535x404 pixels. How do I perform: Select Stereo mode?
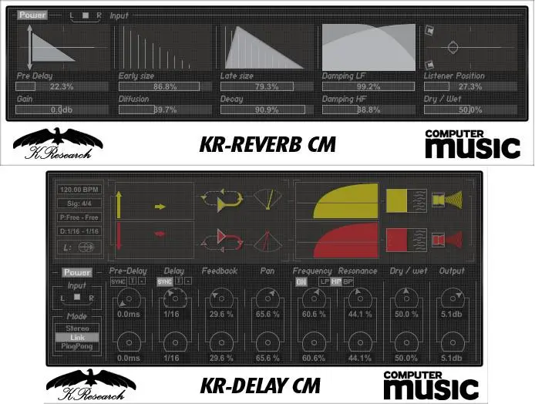pos(77,328)
